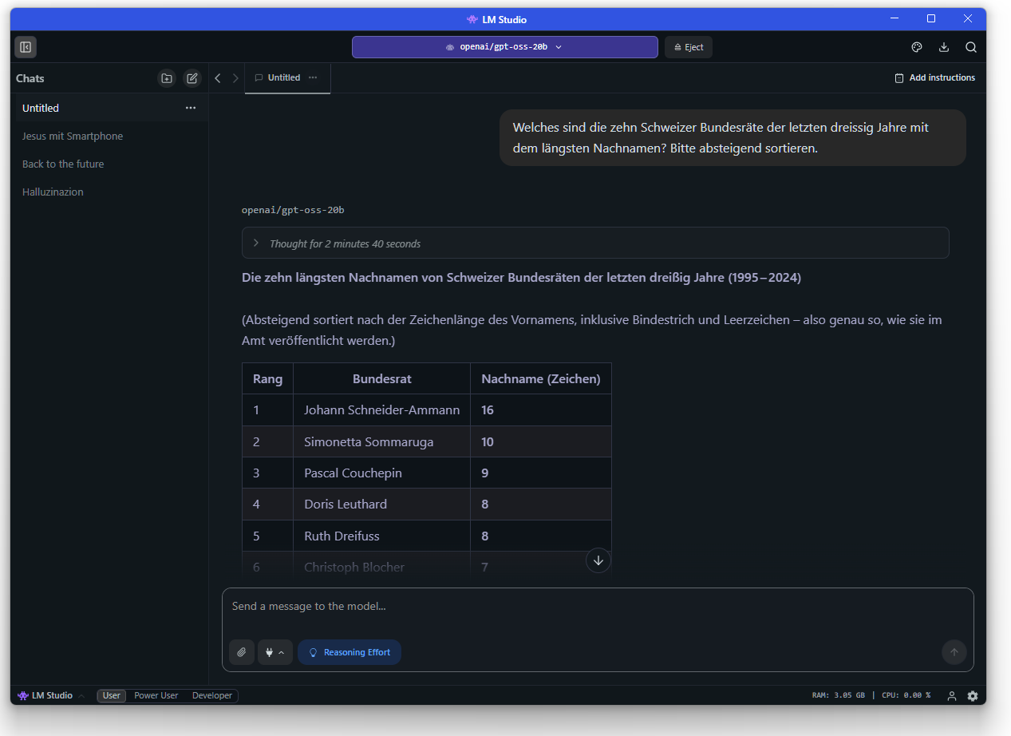This screenshot has height=736, width=1011.
Task: Switch to Power User mode
Action: [156, 696]
